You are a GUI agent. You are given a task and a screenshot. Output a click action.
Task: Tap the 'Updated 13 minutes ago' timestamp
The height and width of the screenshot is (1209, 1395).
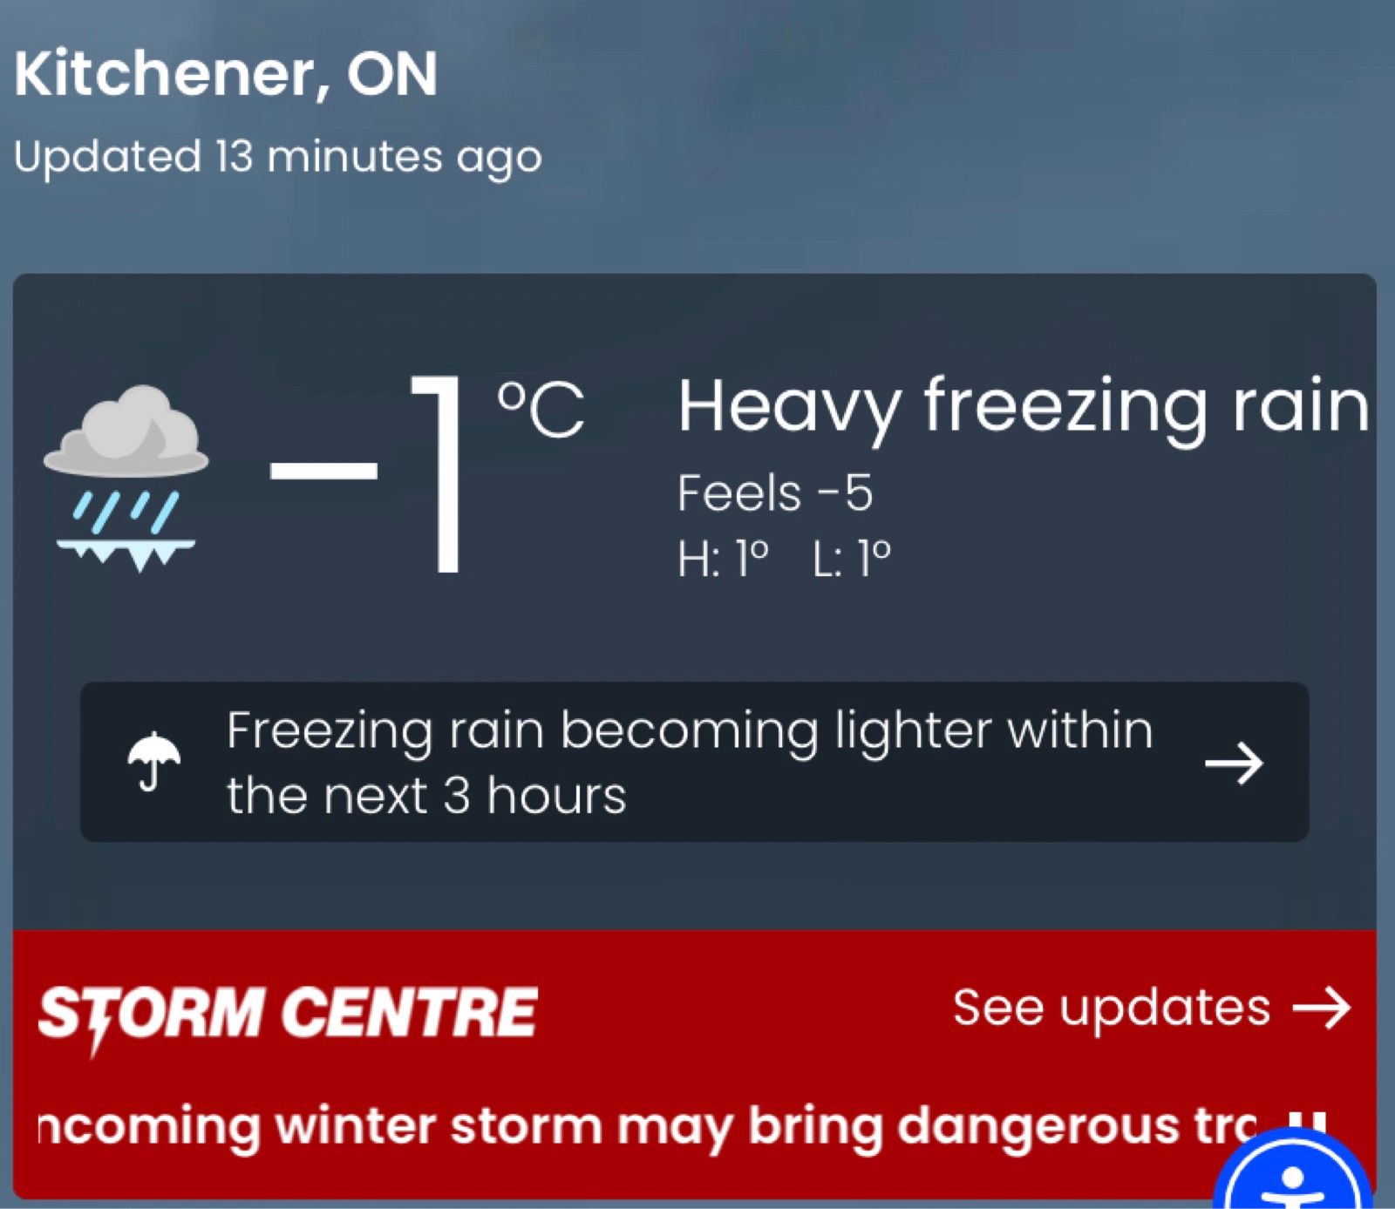[278, 158]
